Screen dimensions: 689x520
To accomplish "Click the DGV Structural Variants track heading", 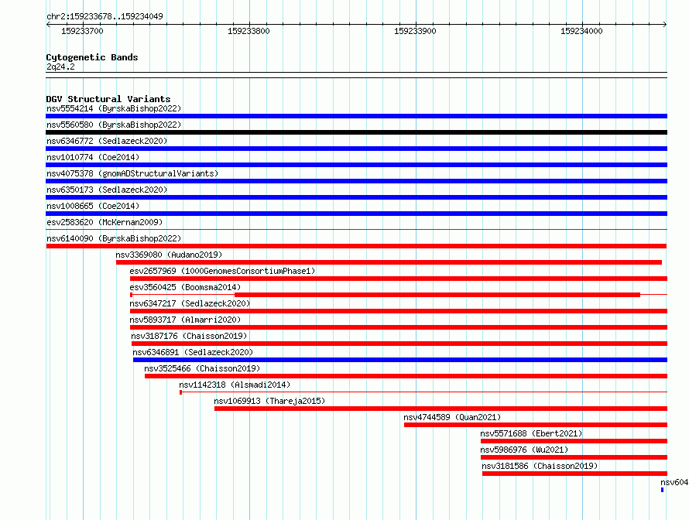I will tap(108, 99).
